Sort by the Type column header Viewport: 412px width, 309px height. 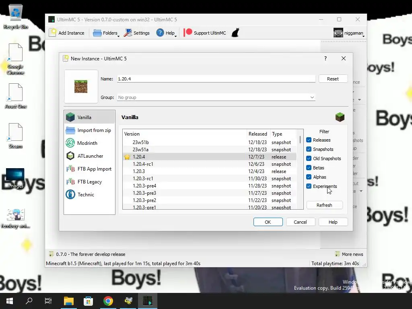(283, 134)
